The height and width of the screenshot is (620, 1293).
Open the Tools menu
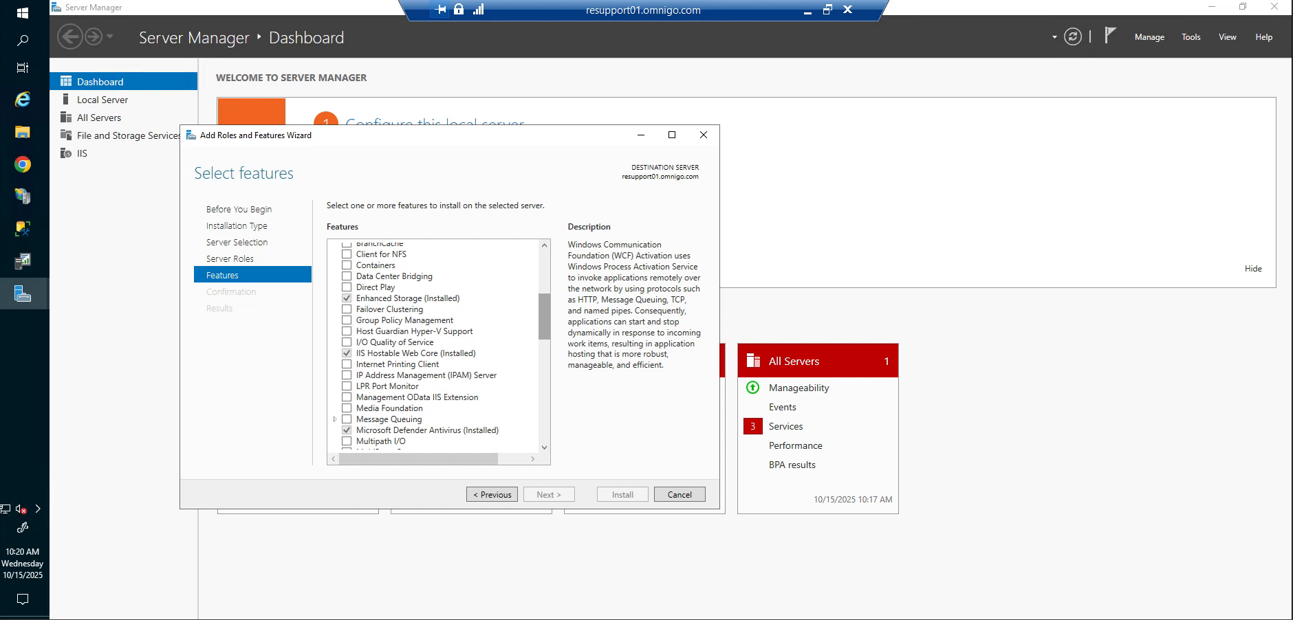(x=1191, y=36)
